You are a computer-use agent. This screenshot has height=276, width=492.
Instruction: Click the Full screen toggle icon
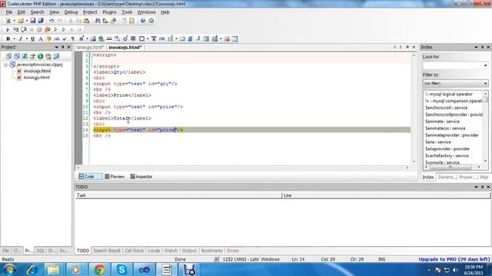tap(151, 21)
